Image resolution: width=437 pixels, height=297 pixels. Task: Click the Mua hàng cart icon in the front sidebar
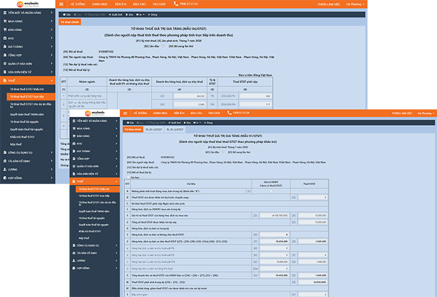tap(74, 128)
